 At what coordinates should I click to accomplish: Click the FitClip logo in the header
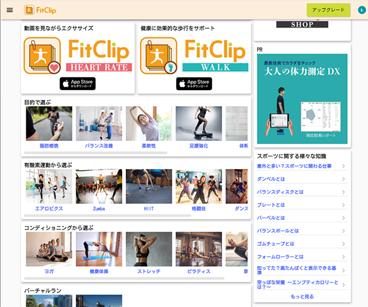click(x=40, y=10)
